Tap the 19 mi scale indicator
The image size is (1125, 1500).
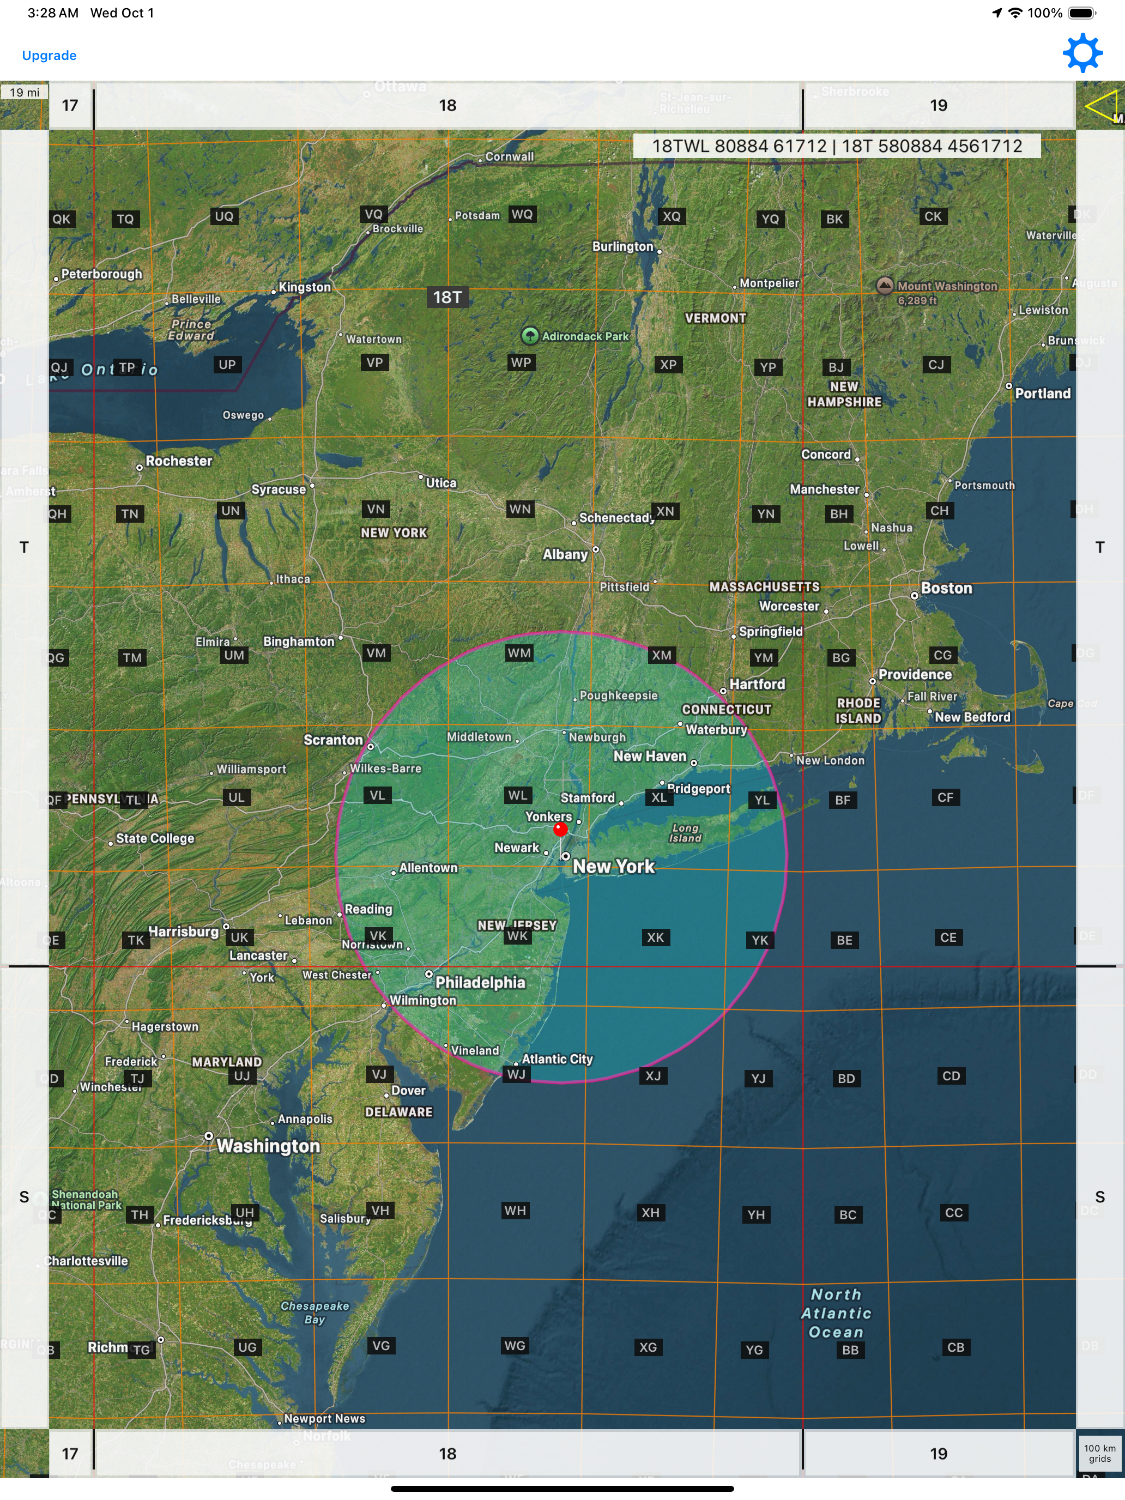(x=25, y=92)
